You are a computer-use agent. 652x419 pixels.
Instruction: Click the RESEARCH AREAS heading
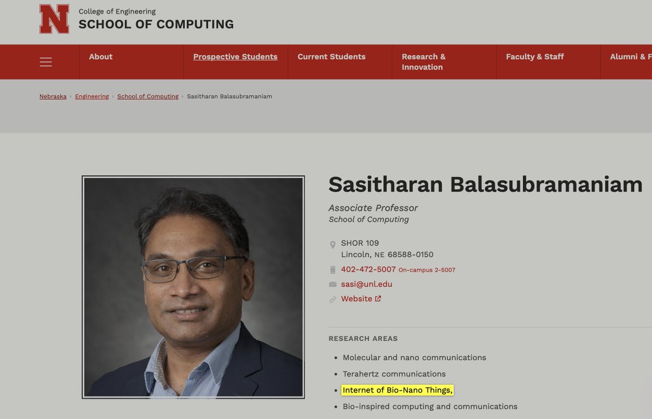click(x=363, y=339)
